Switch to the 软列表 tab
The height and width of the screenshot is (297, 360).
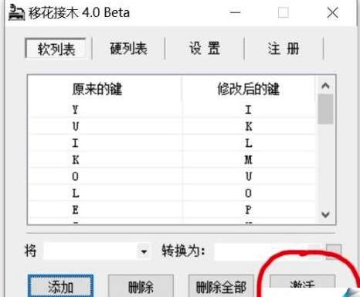pos(56,49)
